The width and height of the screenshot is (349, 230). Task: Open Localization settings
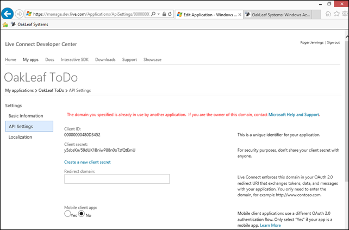(20, 137)
